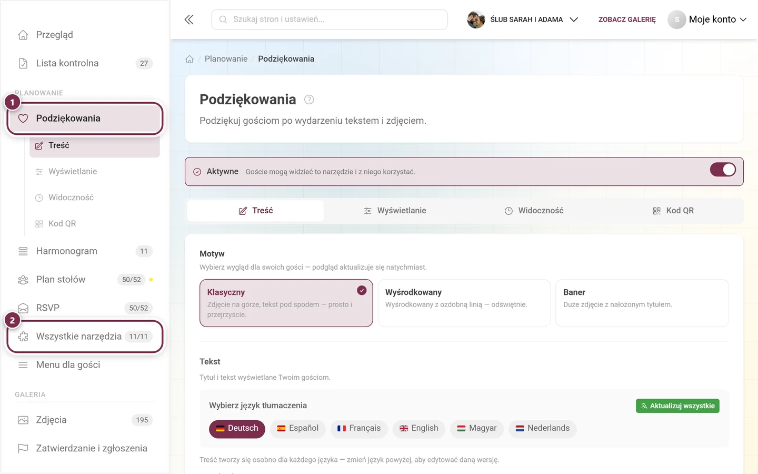Select the Baner theme card
Screen dimensions: 758x474
coord(642,303)
